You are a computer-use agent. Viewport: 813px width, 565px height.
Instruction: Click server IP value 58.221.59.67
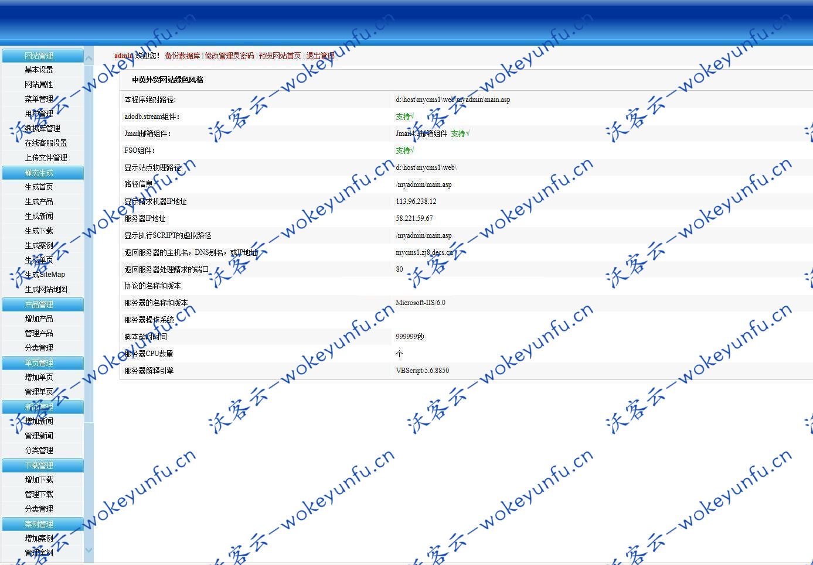(x=414, y=218)
